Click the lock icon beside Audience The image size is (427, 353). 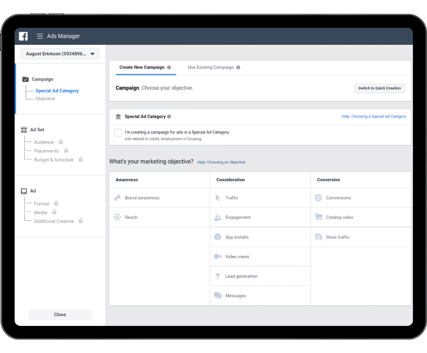pos(61,142)
